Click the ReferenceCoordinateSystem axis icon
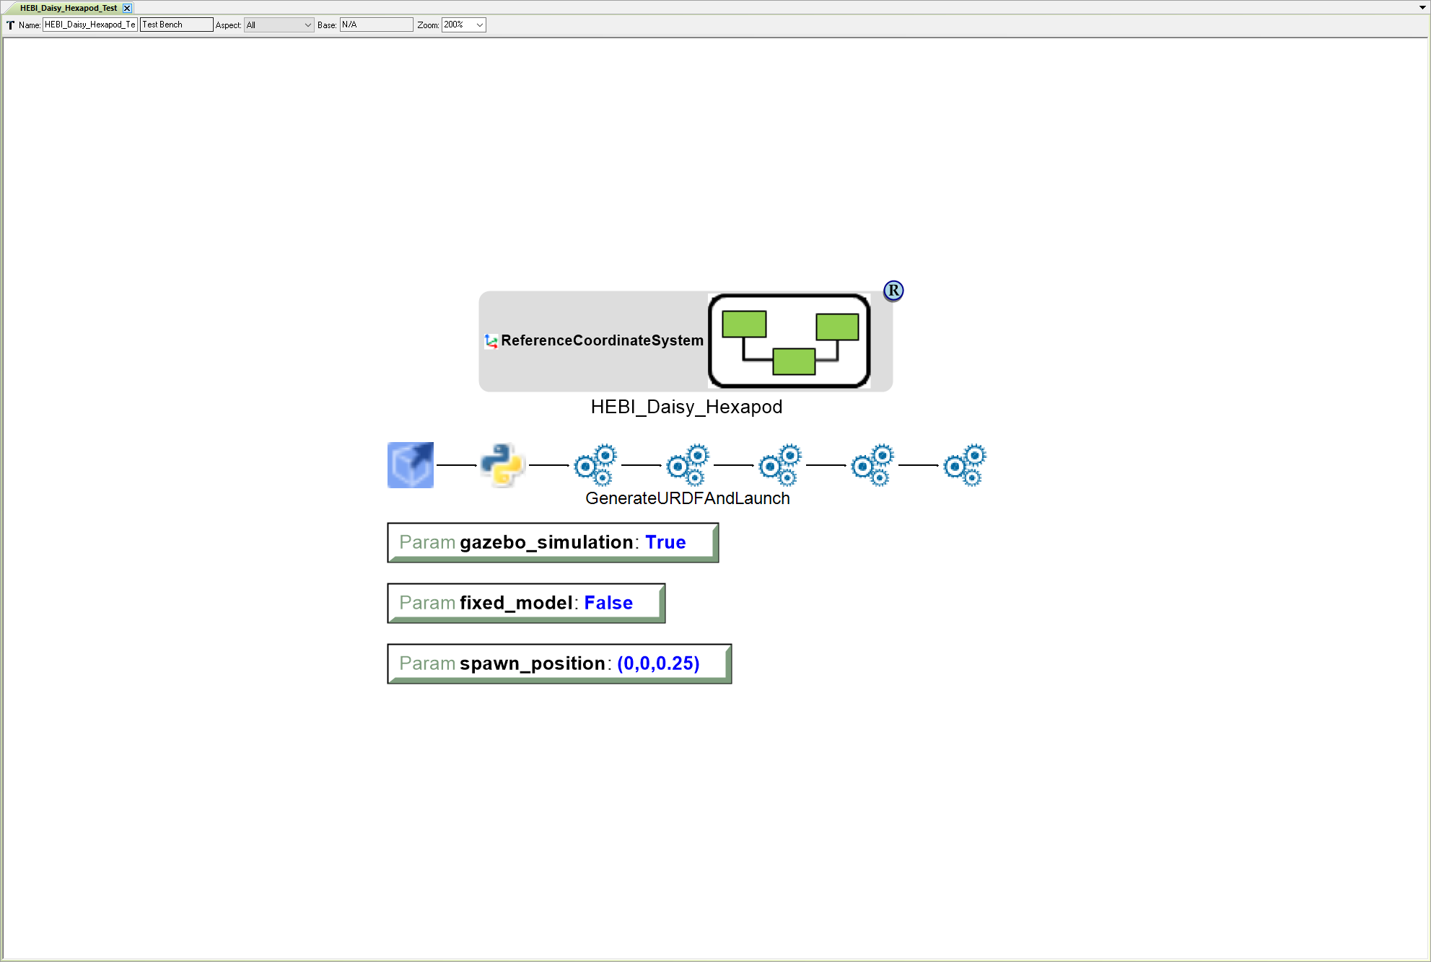 (491, 340)
